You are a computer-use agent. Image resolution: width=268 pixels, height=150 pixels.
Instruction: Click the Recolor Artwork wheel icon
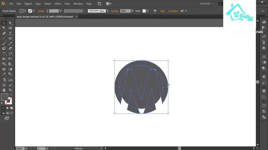[x=155, y=11]
